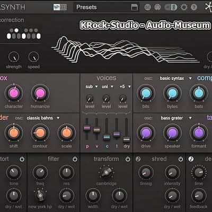Click the purple formant knob
Screen dimensions: 212x212
point(199,133)
